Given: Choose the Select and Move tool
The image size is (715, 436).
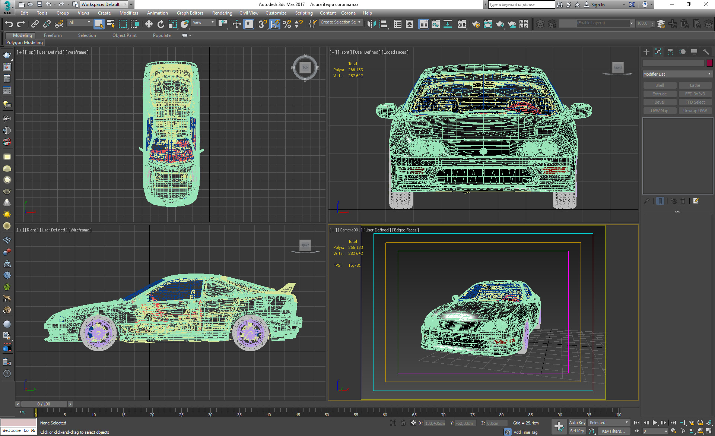Looking at the screenshot, I should (x=149, y=24).
